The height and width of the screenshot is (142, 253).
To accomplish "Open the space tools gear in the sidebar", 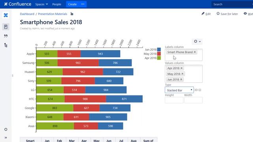I will click(6, 129).
